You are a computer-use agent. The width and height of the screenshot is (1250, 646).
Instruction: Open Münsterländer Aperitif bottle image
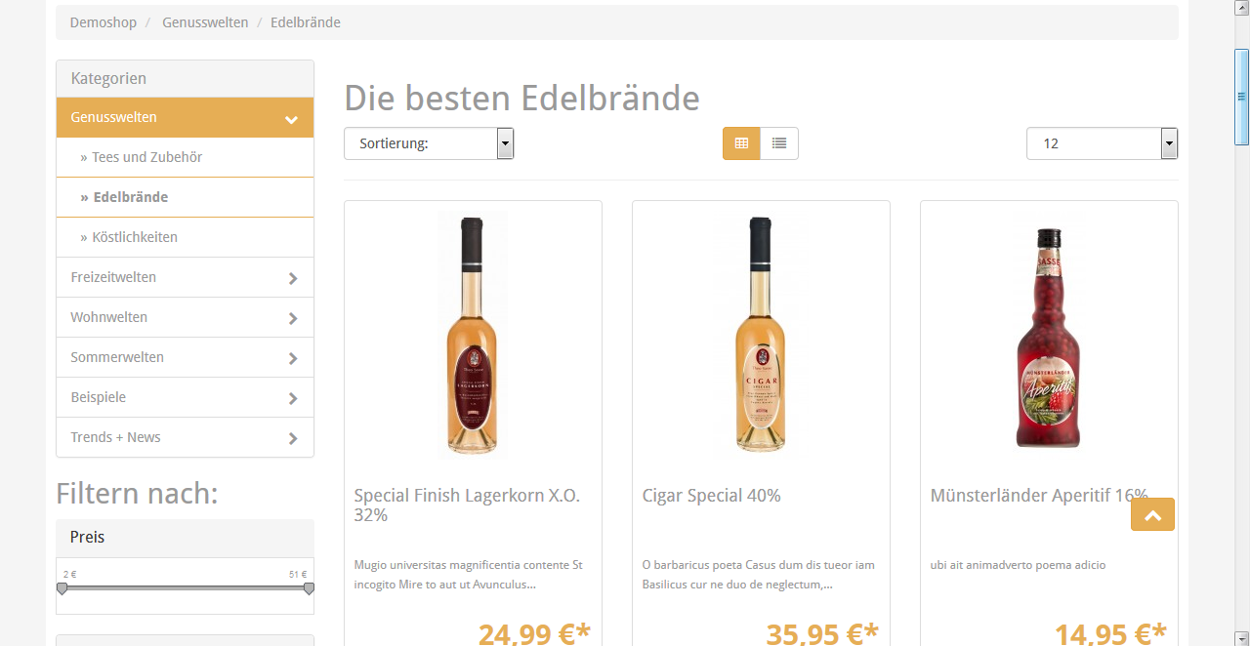(1049, 337)
